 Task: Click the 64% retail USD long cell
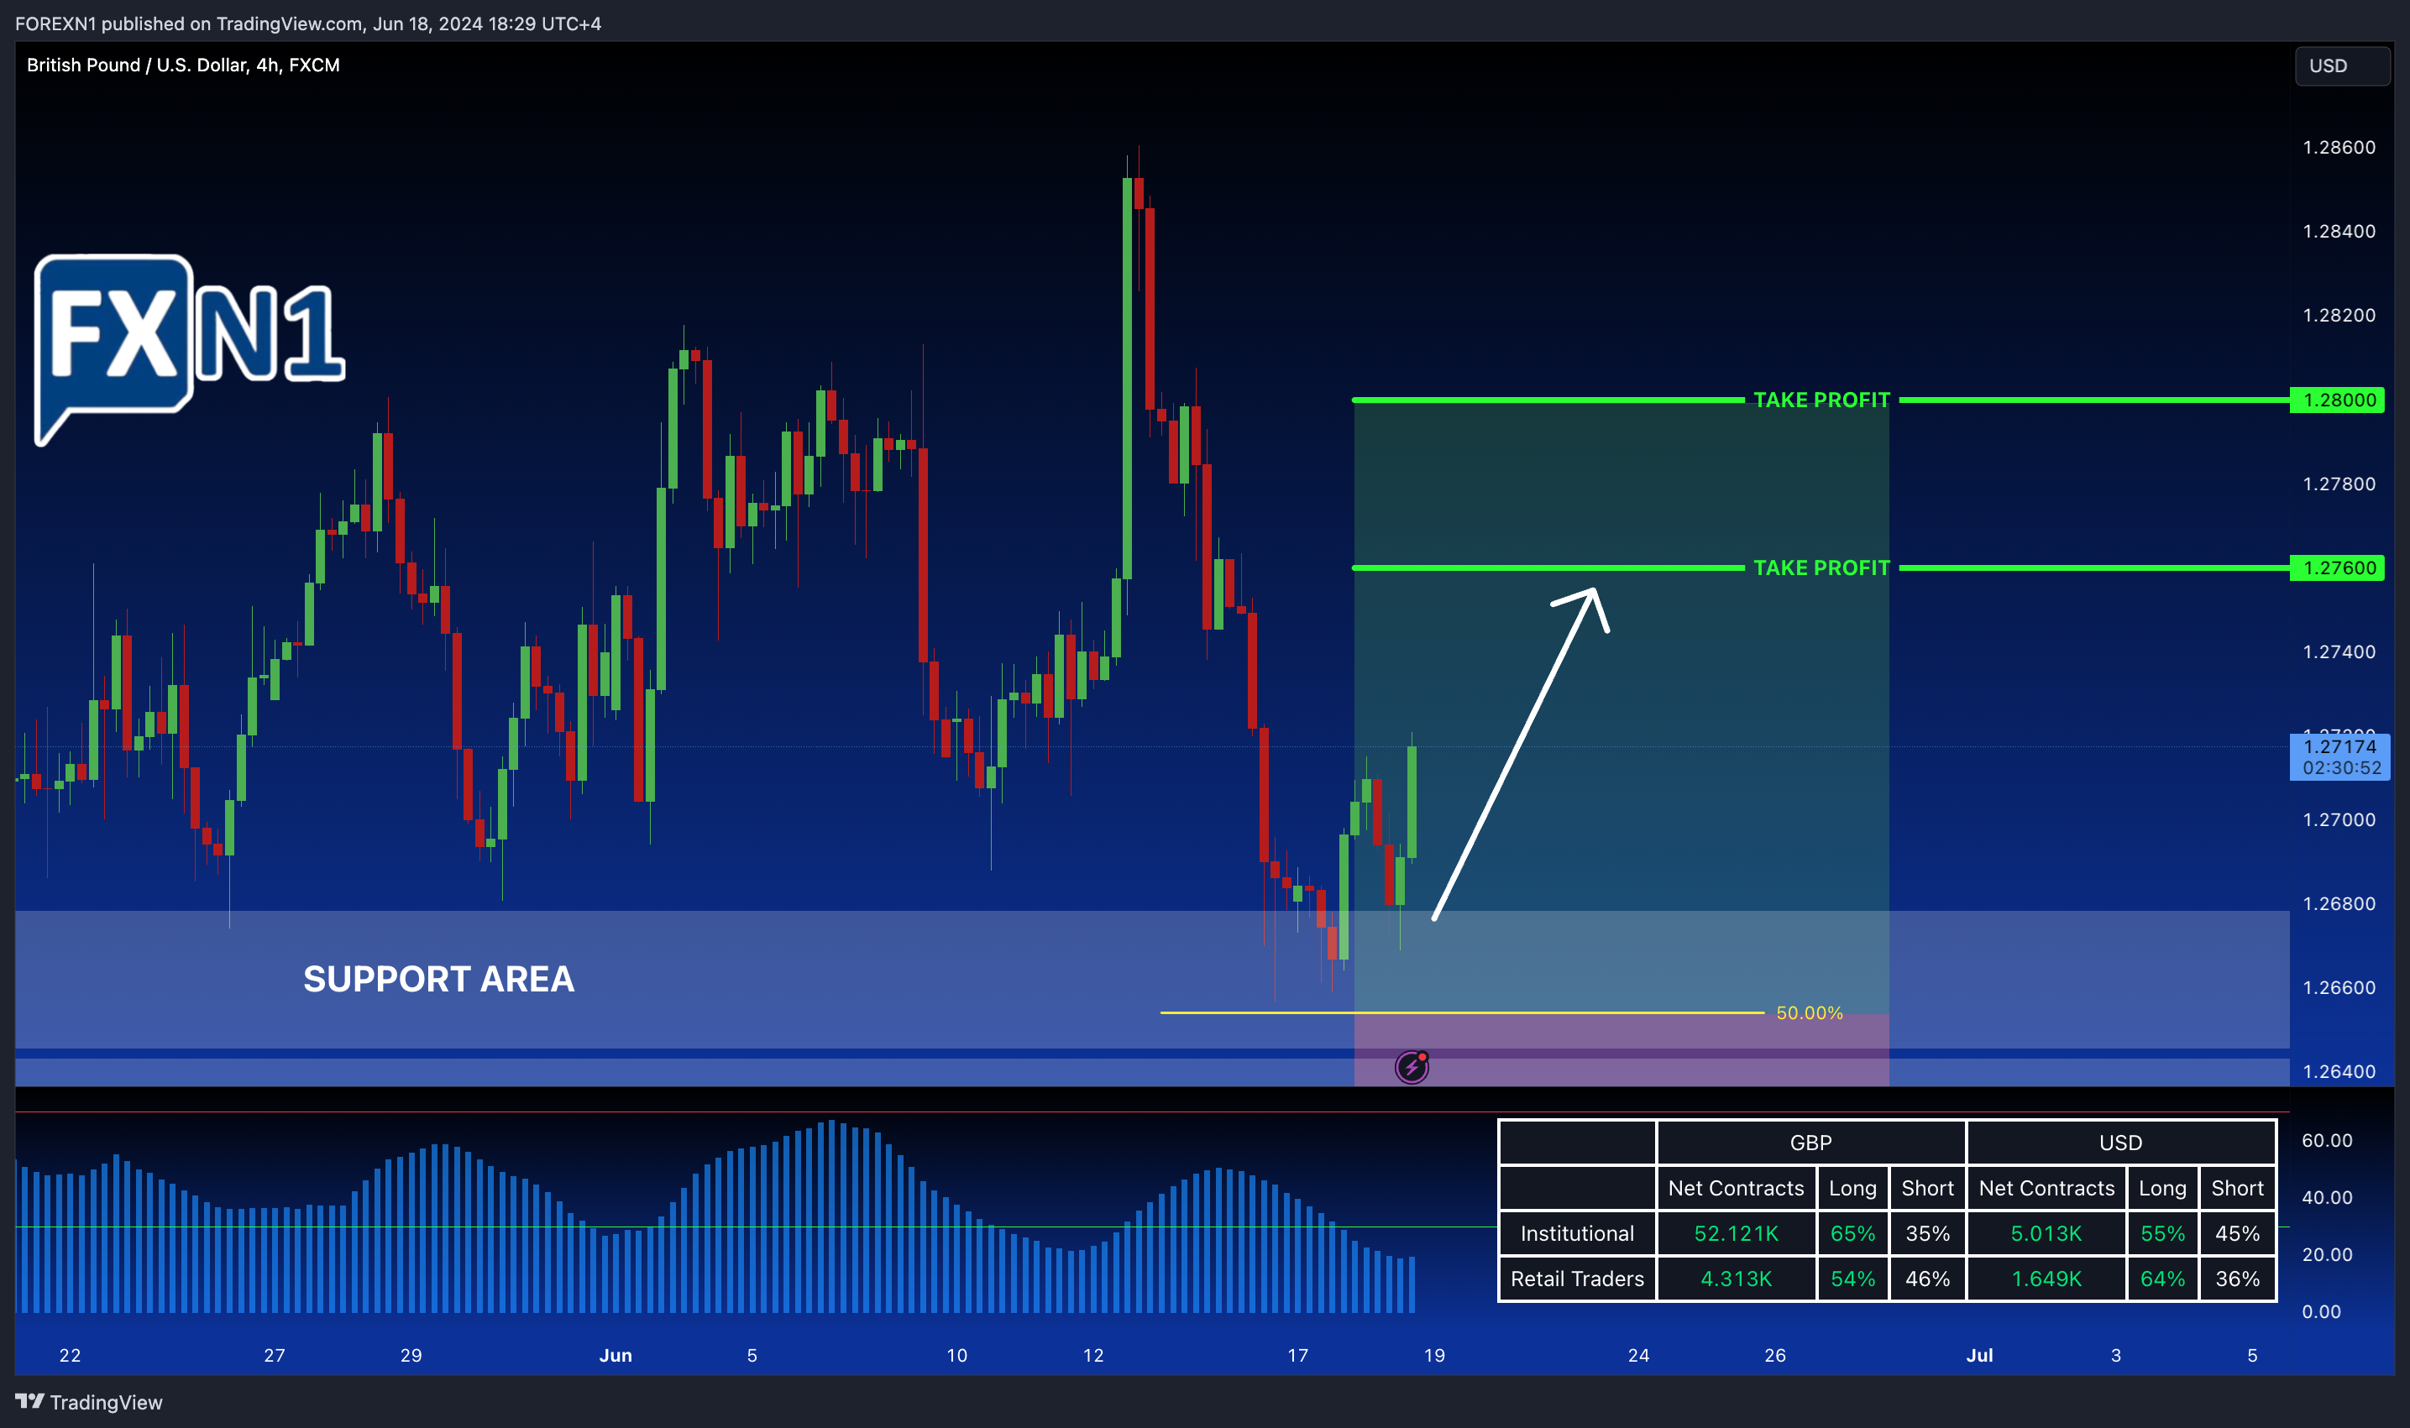2162,1279
